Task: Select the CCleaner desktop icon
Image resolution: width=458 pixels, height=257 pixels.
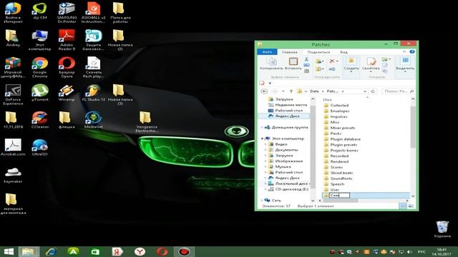Action: [40, 120]
